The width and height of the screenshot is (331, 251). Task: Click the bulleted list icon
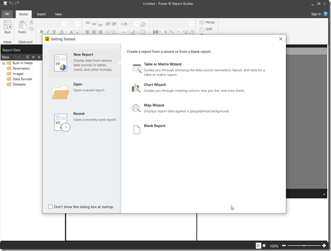point(108,32)
